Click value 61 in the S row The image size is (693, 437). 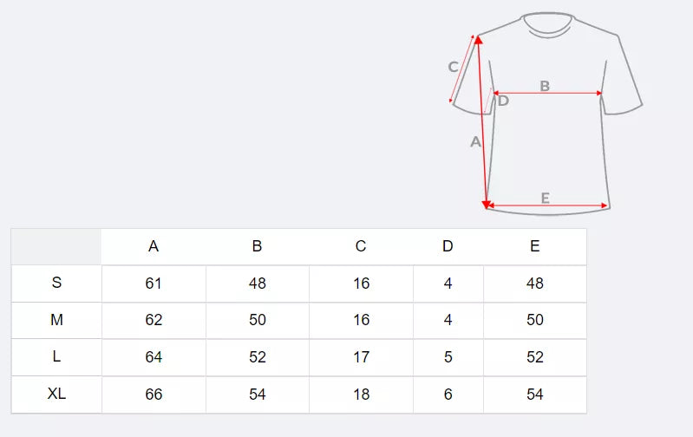154,284
